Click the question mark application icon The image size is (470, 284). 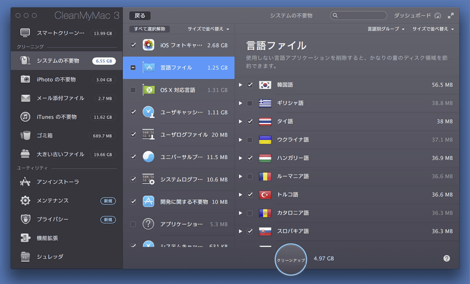click(148, 224)
